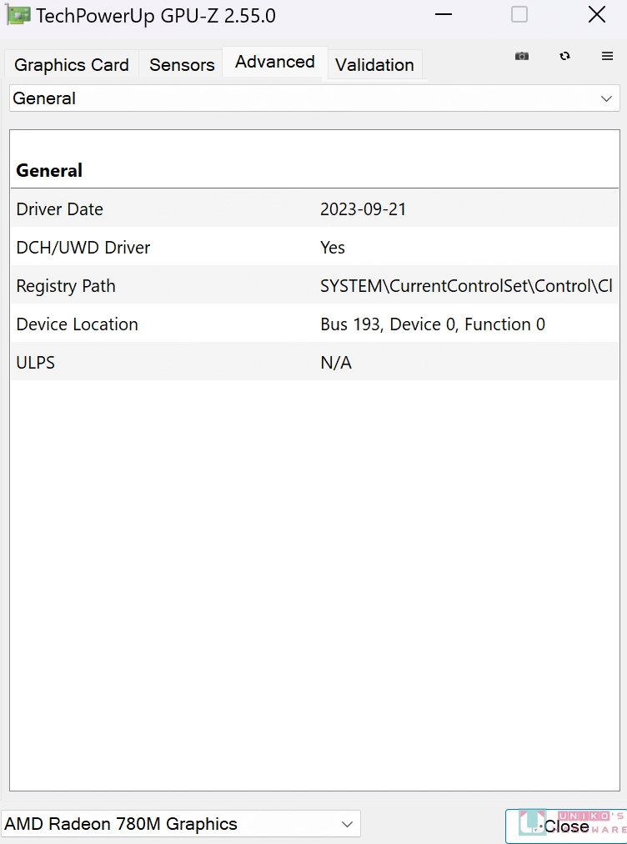627x844 pixels.
Task: Select the ULPS label
Action: point(36,363)
